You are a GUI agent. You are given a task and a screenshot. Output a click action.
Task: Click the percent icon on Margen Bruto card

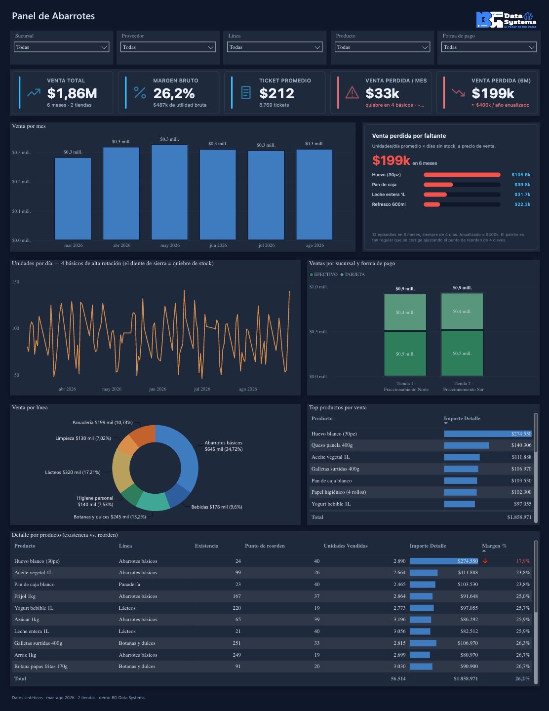point(140,92)
